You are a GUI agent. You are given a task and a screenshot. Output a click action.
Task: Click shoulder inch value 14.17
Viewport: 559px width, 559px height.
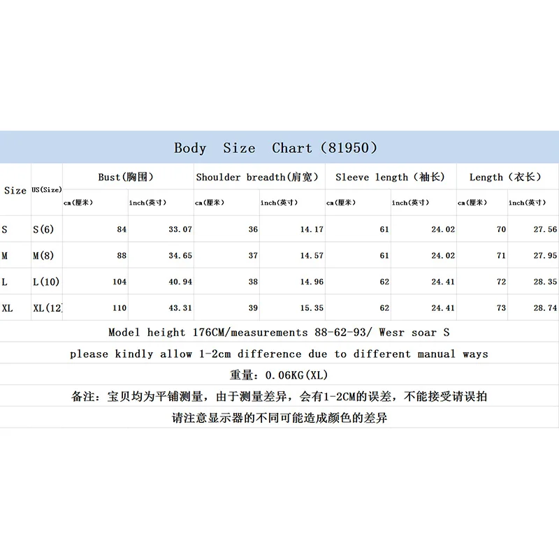312,229
